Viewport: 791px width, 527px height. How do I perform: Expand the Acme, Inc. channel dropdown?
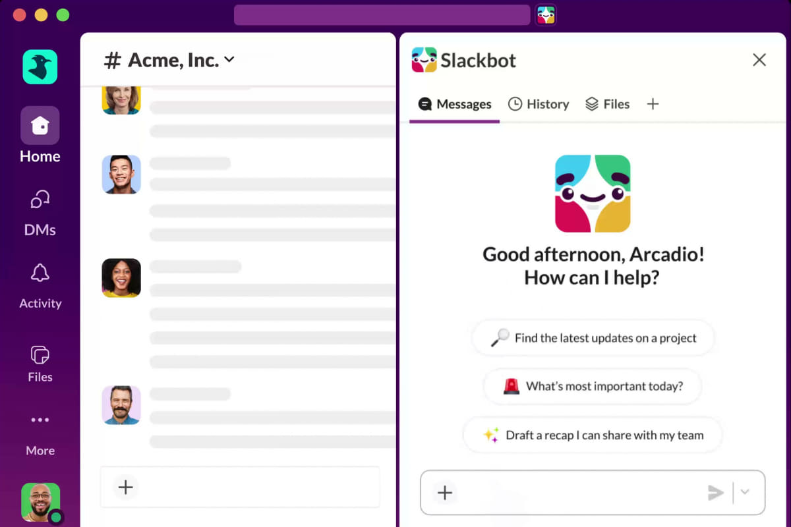pos(229,59)
